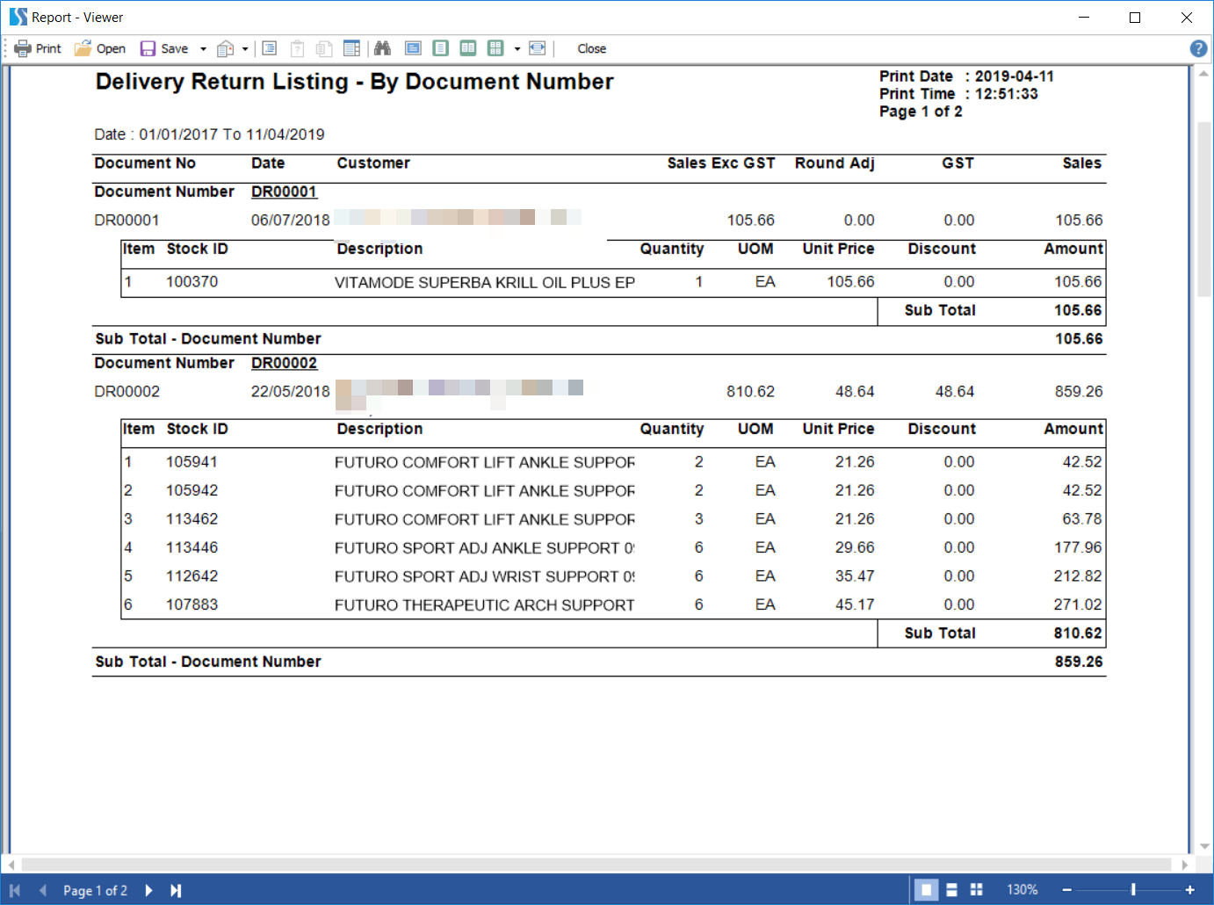Open Find with the binoculars icon
The width and height of the screenshot is (1214, 905).
(382, 48)
